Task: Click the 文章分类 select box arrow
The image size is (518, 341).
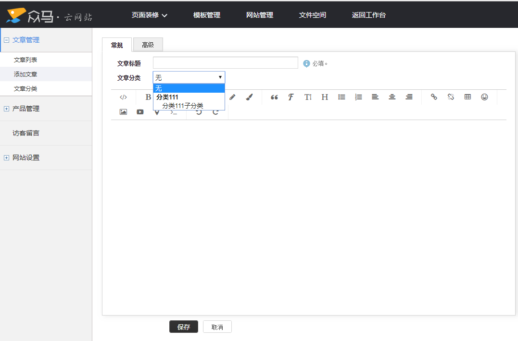Action: [220, 77]
